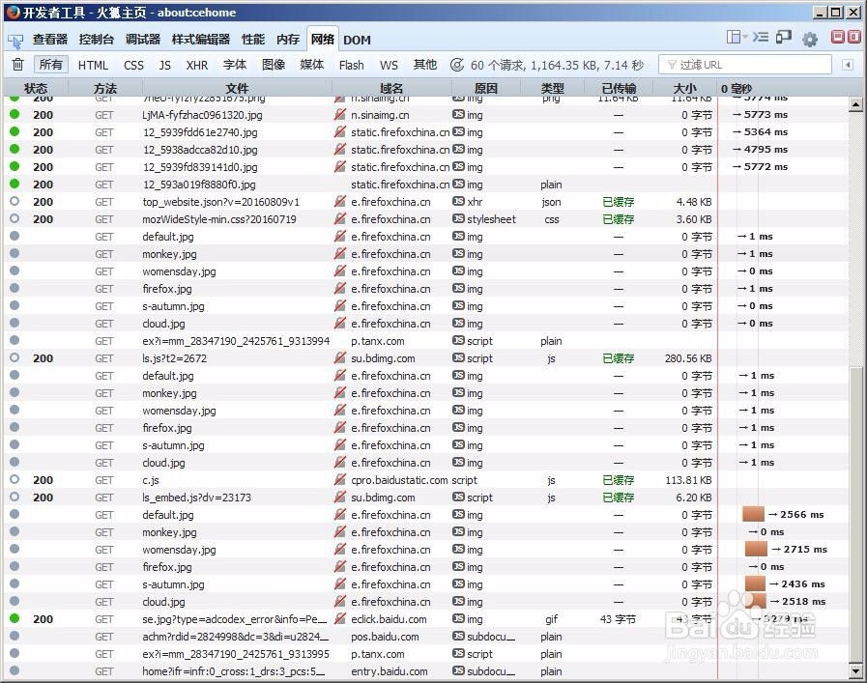The width and height of the screenshot is (867, 683).
Task: Toggle the split console icon
Action: pyautogui.click(x=762, y=36)
